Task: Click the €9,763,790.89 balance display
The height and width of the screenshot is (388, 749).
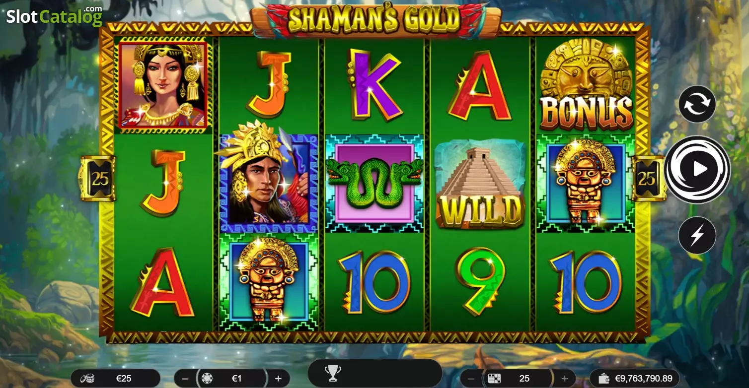Action: click(643, 379)
